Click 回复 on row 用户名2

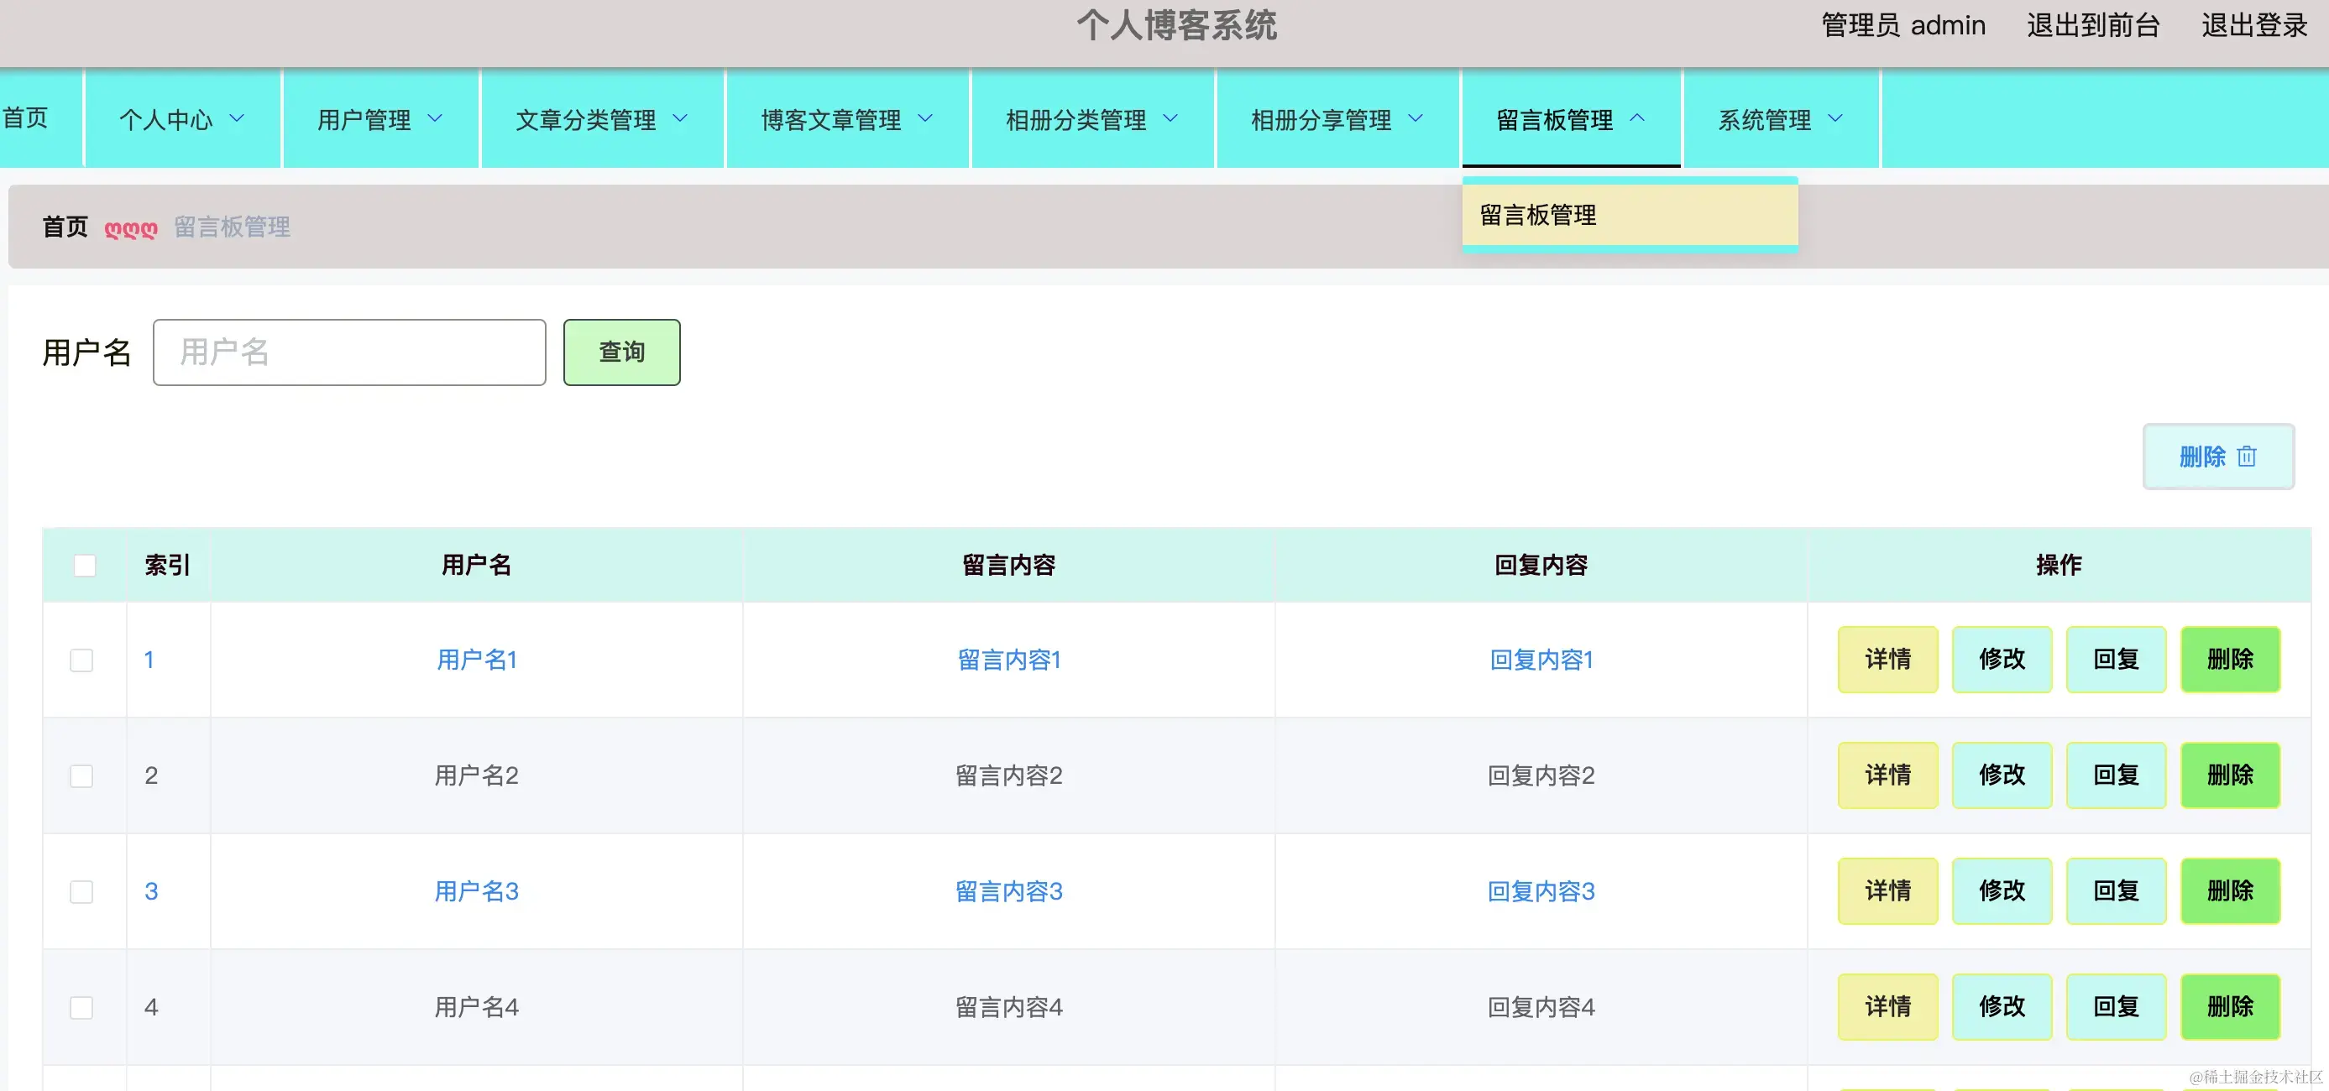(2116, 775)
